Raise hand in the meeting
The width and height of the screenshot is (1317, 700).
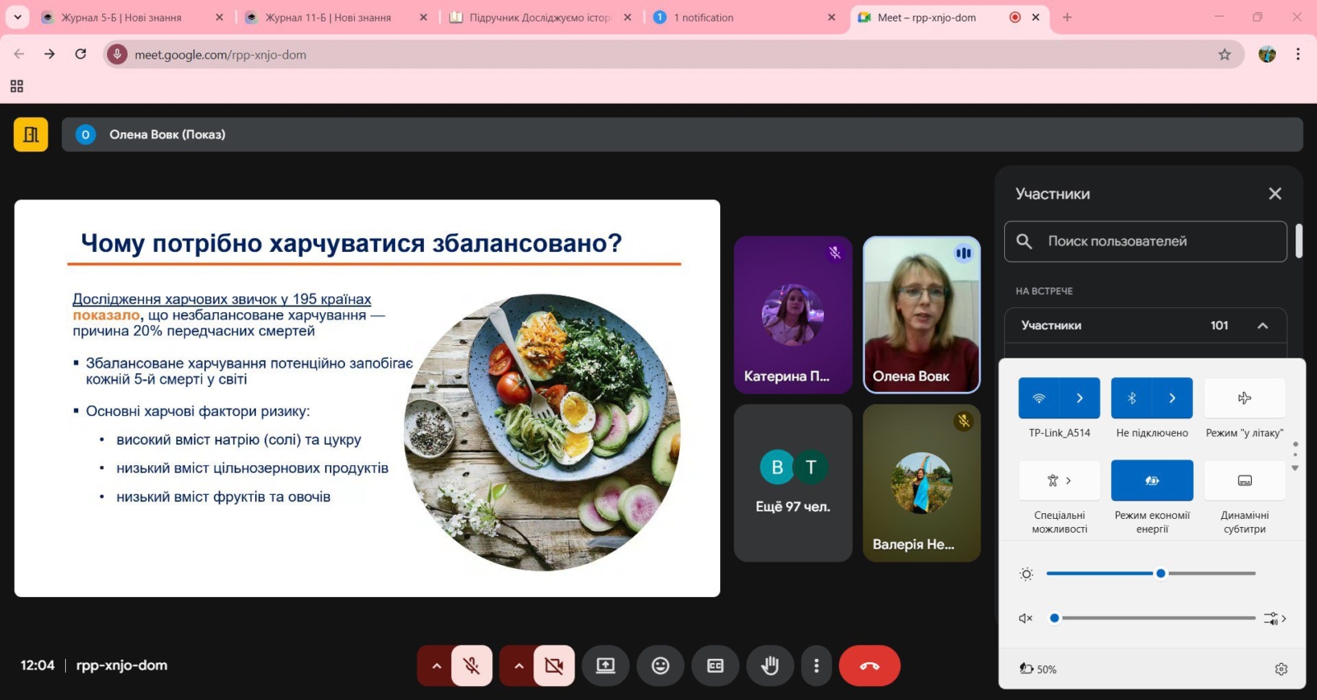(770, 665)
